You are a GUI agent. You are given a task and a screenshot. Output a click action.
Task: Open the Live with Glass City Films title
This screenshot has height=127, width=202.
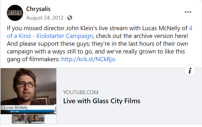[102, 101]
